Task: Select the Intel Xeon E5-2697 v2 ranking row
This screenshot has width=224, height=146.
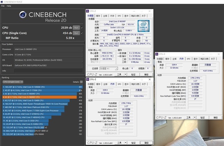Action: click(43, 127)
